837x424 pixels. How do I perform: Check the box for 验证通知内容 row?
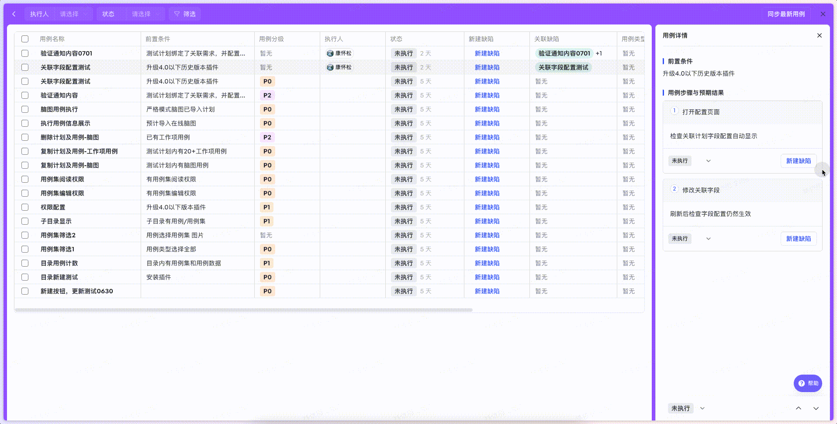click(25, 95)
